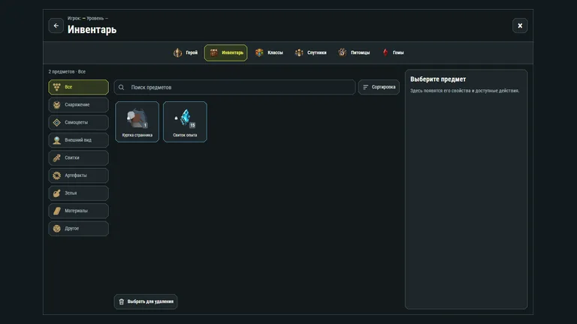Open the Сортировка sort dropdown
This screenshot has height=324, width=577.
click(x=379, y=87)
